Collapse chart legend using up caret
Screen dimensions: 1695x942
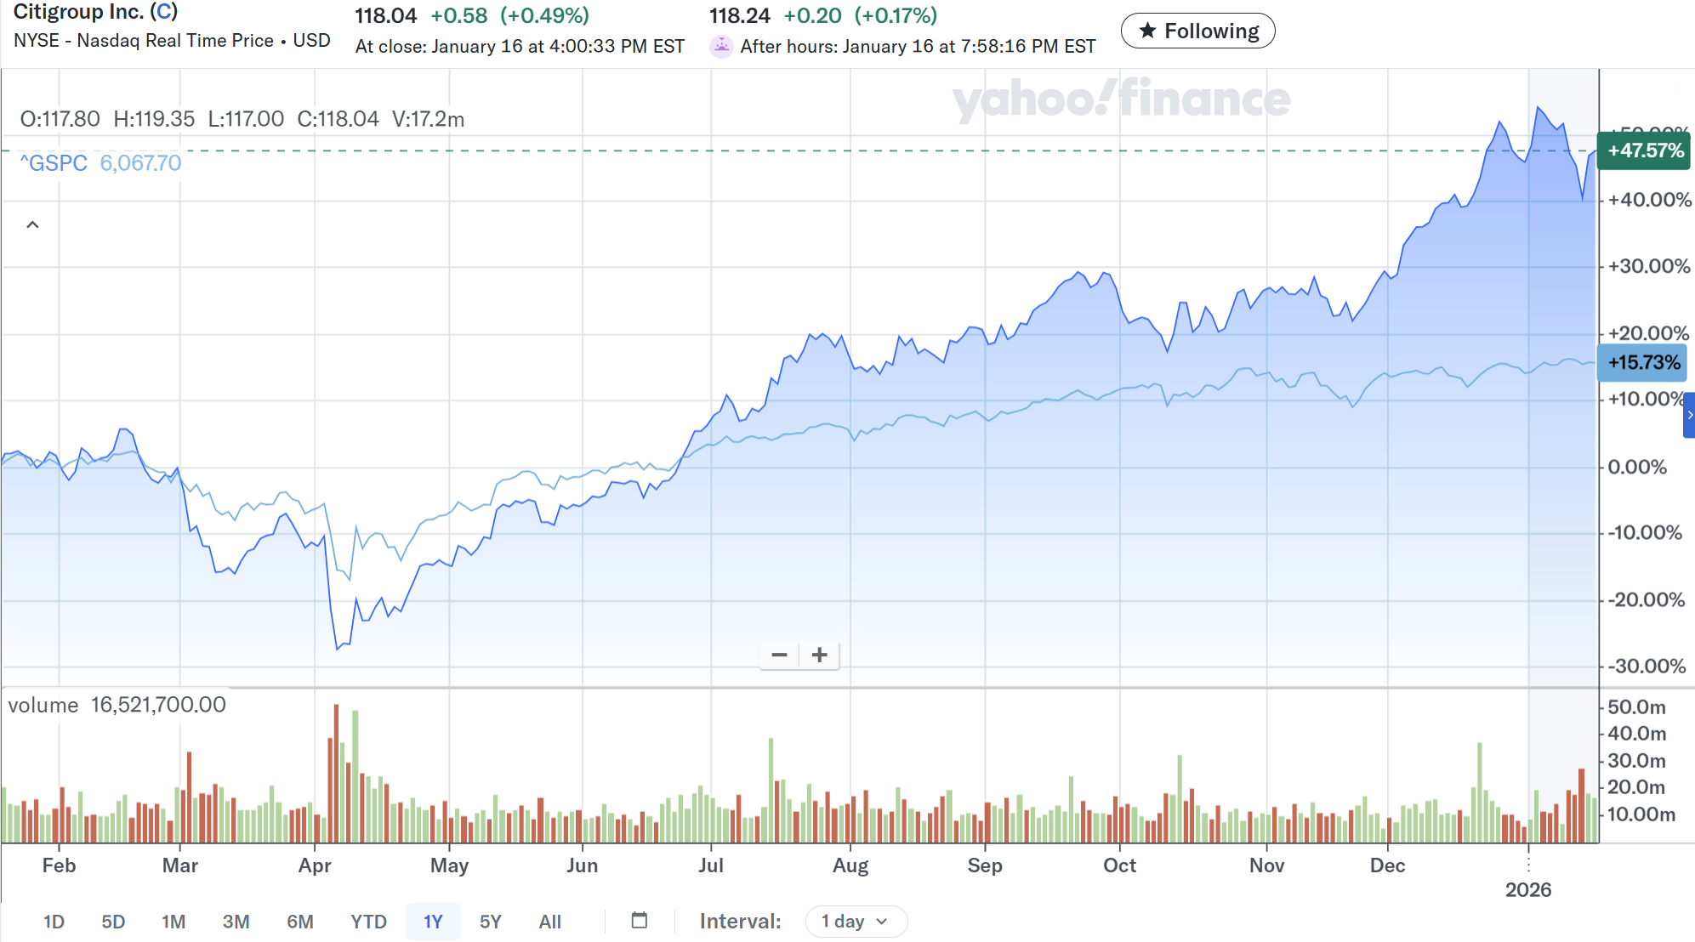coord(32,224)
